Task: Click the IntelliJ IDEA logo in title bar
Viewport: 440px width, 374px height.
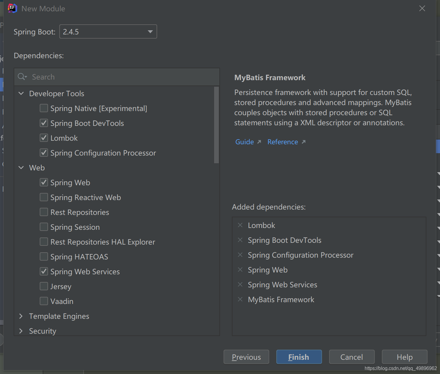Action: pyautogui.click(x=12, y=8)
